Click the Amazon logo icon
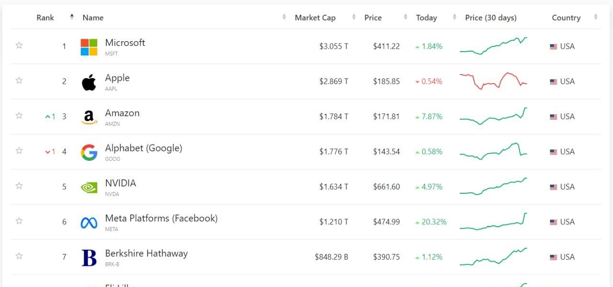 tap(89, 117)
